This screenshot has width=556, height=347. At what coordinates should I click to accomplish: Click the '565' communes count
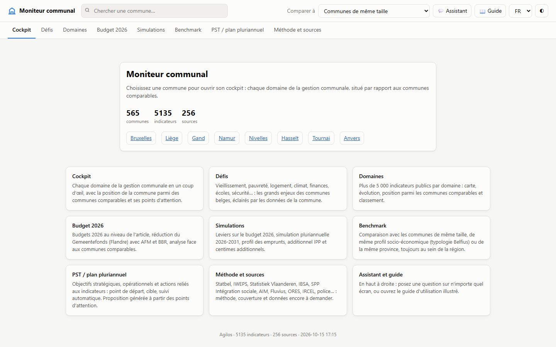click(x=133, y=113)
